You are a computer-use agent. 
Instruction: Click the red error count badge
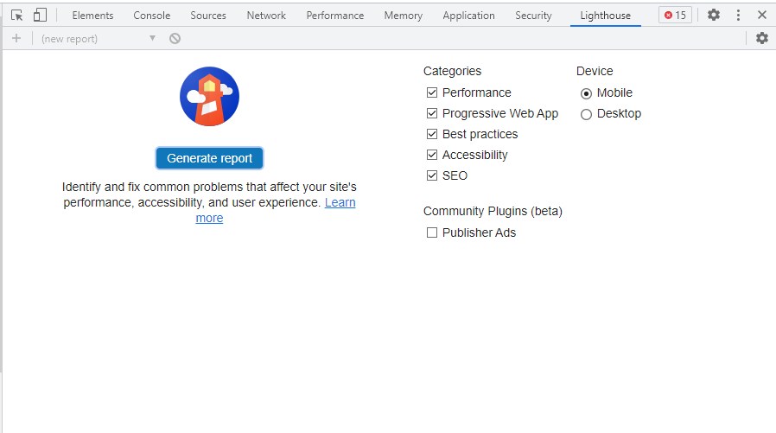tap(675, 15)
